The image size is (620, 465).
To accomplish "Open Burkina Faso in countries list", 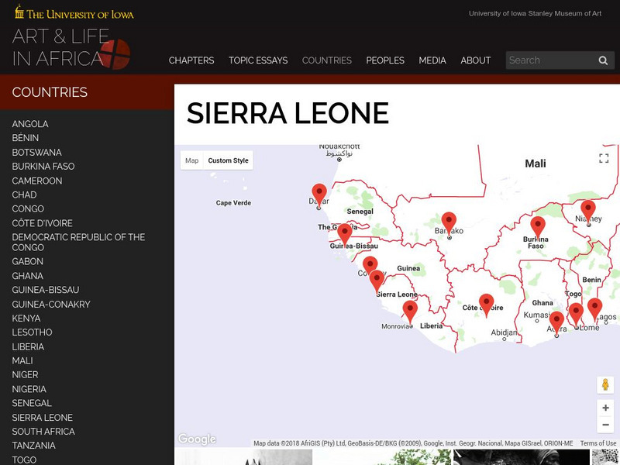I will pyautogui.click(x=43, y=167).
